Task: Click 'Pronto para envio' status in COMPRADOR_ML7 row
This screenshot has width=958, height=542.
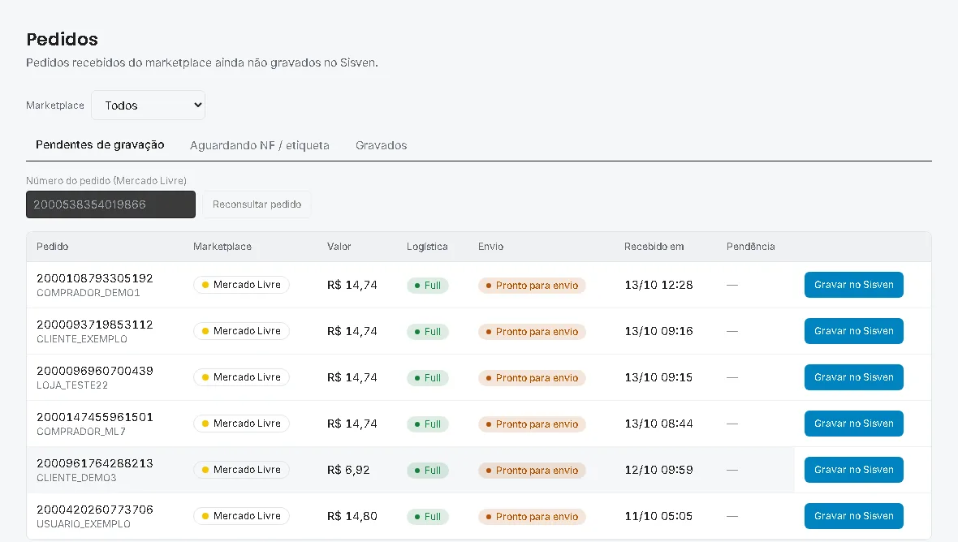Action: coord(532,424)
